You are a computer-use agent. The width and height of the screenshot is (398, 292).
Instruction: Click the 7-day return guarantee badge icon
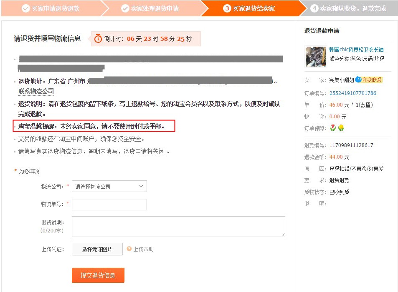coord(332,128)
